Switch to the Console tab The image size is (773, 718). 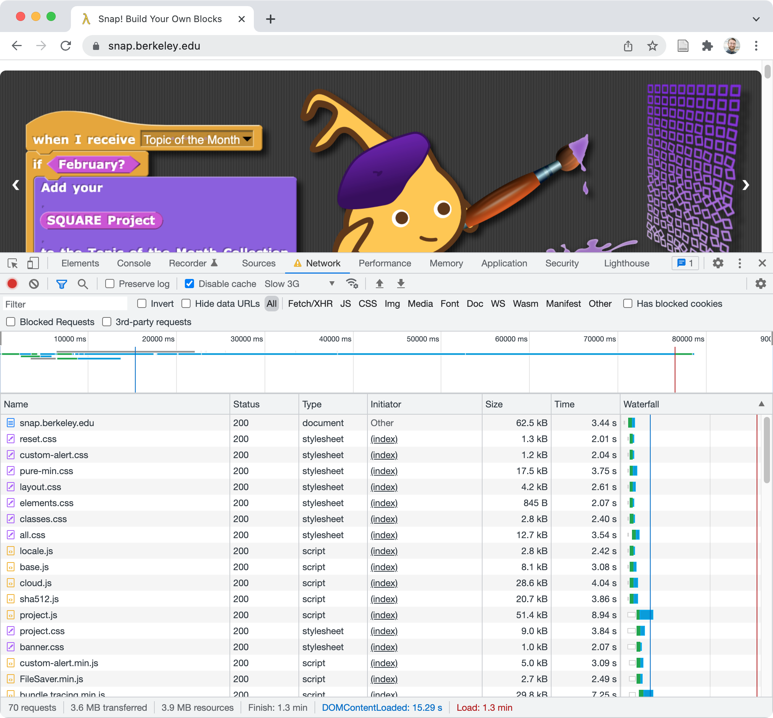coord(134,263)
